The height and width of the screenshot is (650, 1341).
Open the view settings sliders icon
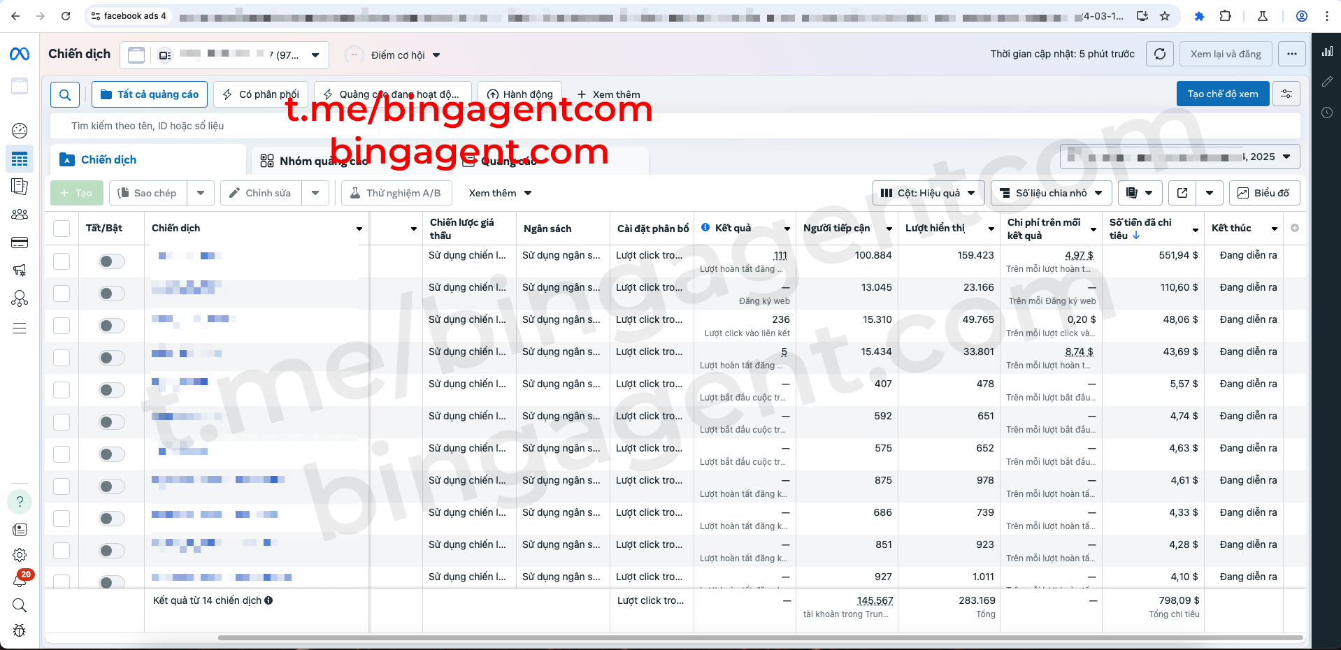point(1286,94)
